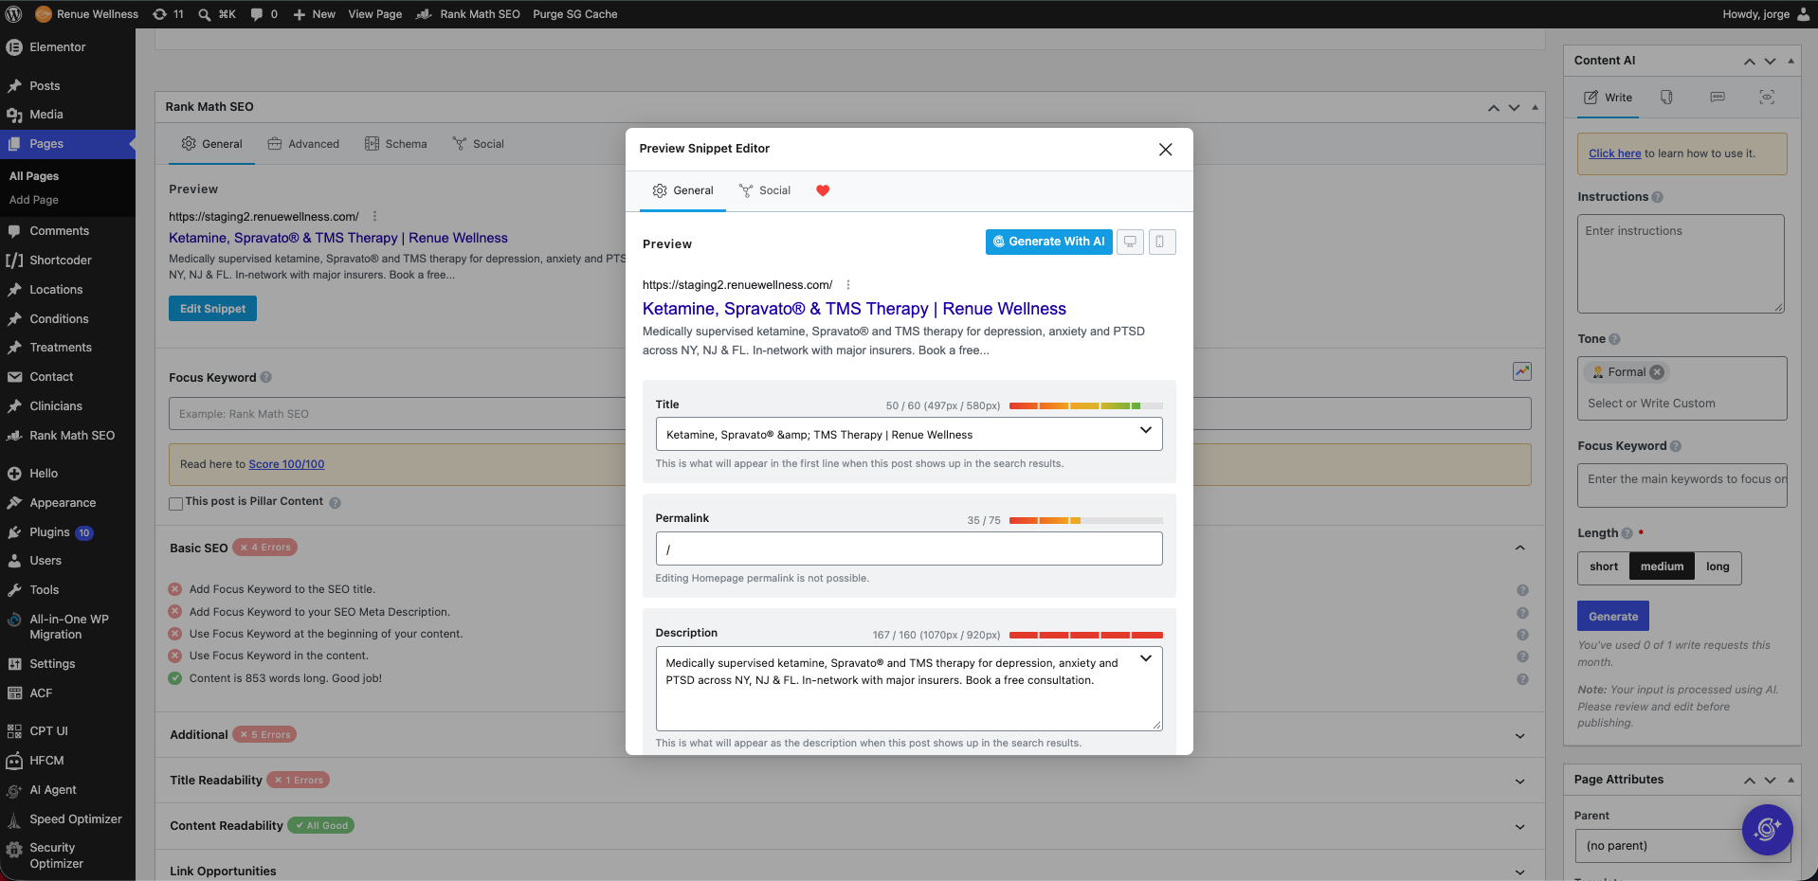The image size is (1818, 881).
Task: Open the Rank Math Schema tab
Action: click(x=396, y=144)
